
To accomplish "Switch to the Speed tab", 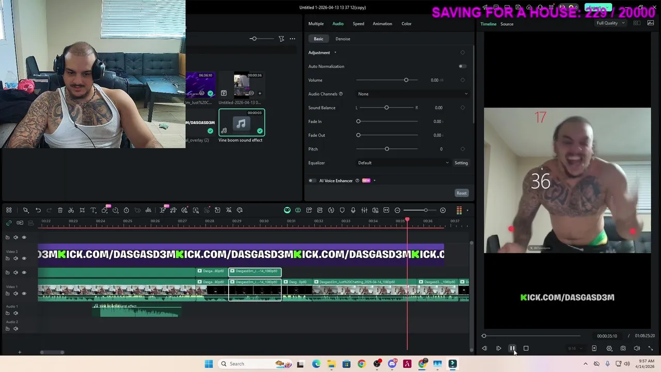I will click(358, 24).
